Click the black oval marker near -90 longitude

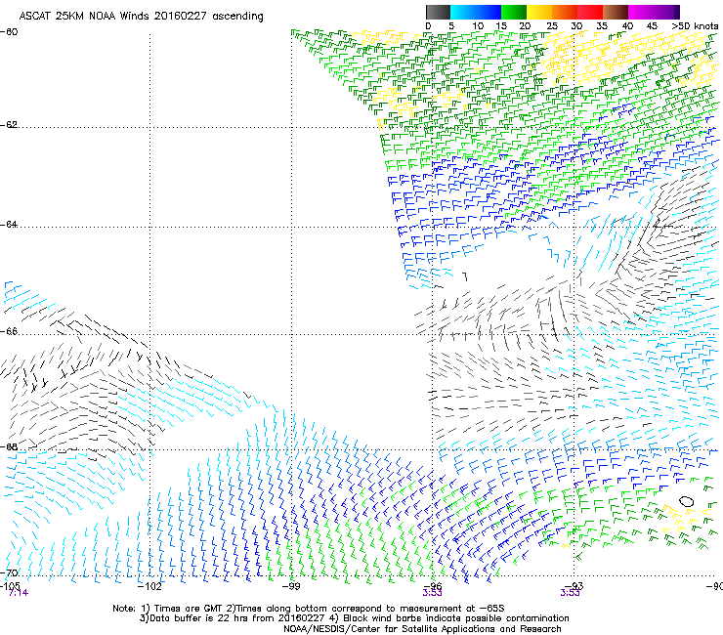[687, 501]
